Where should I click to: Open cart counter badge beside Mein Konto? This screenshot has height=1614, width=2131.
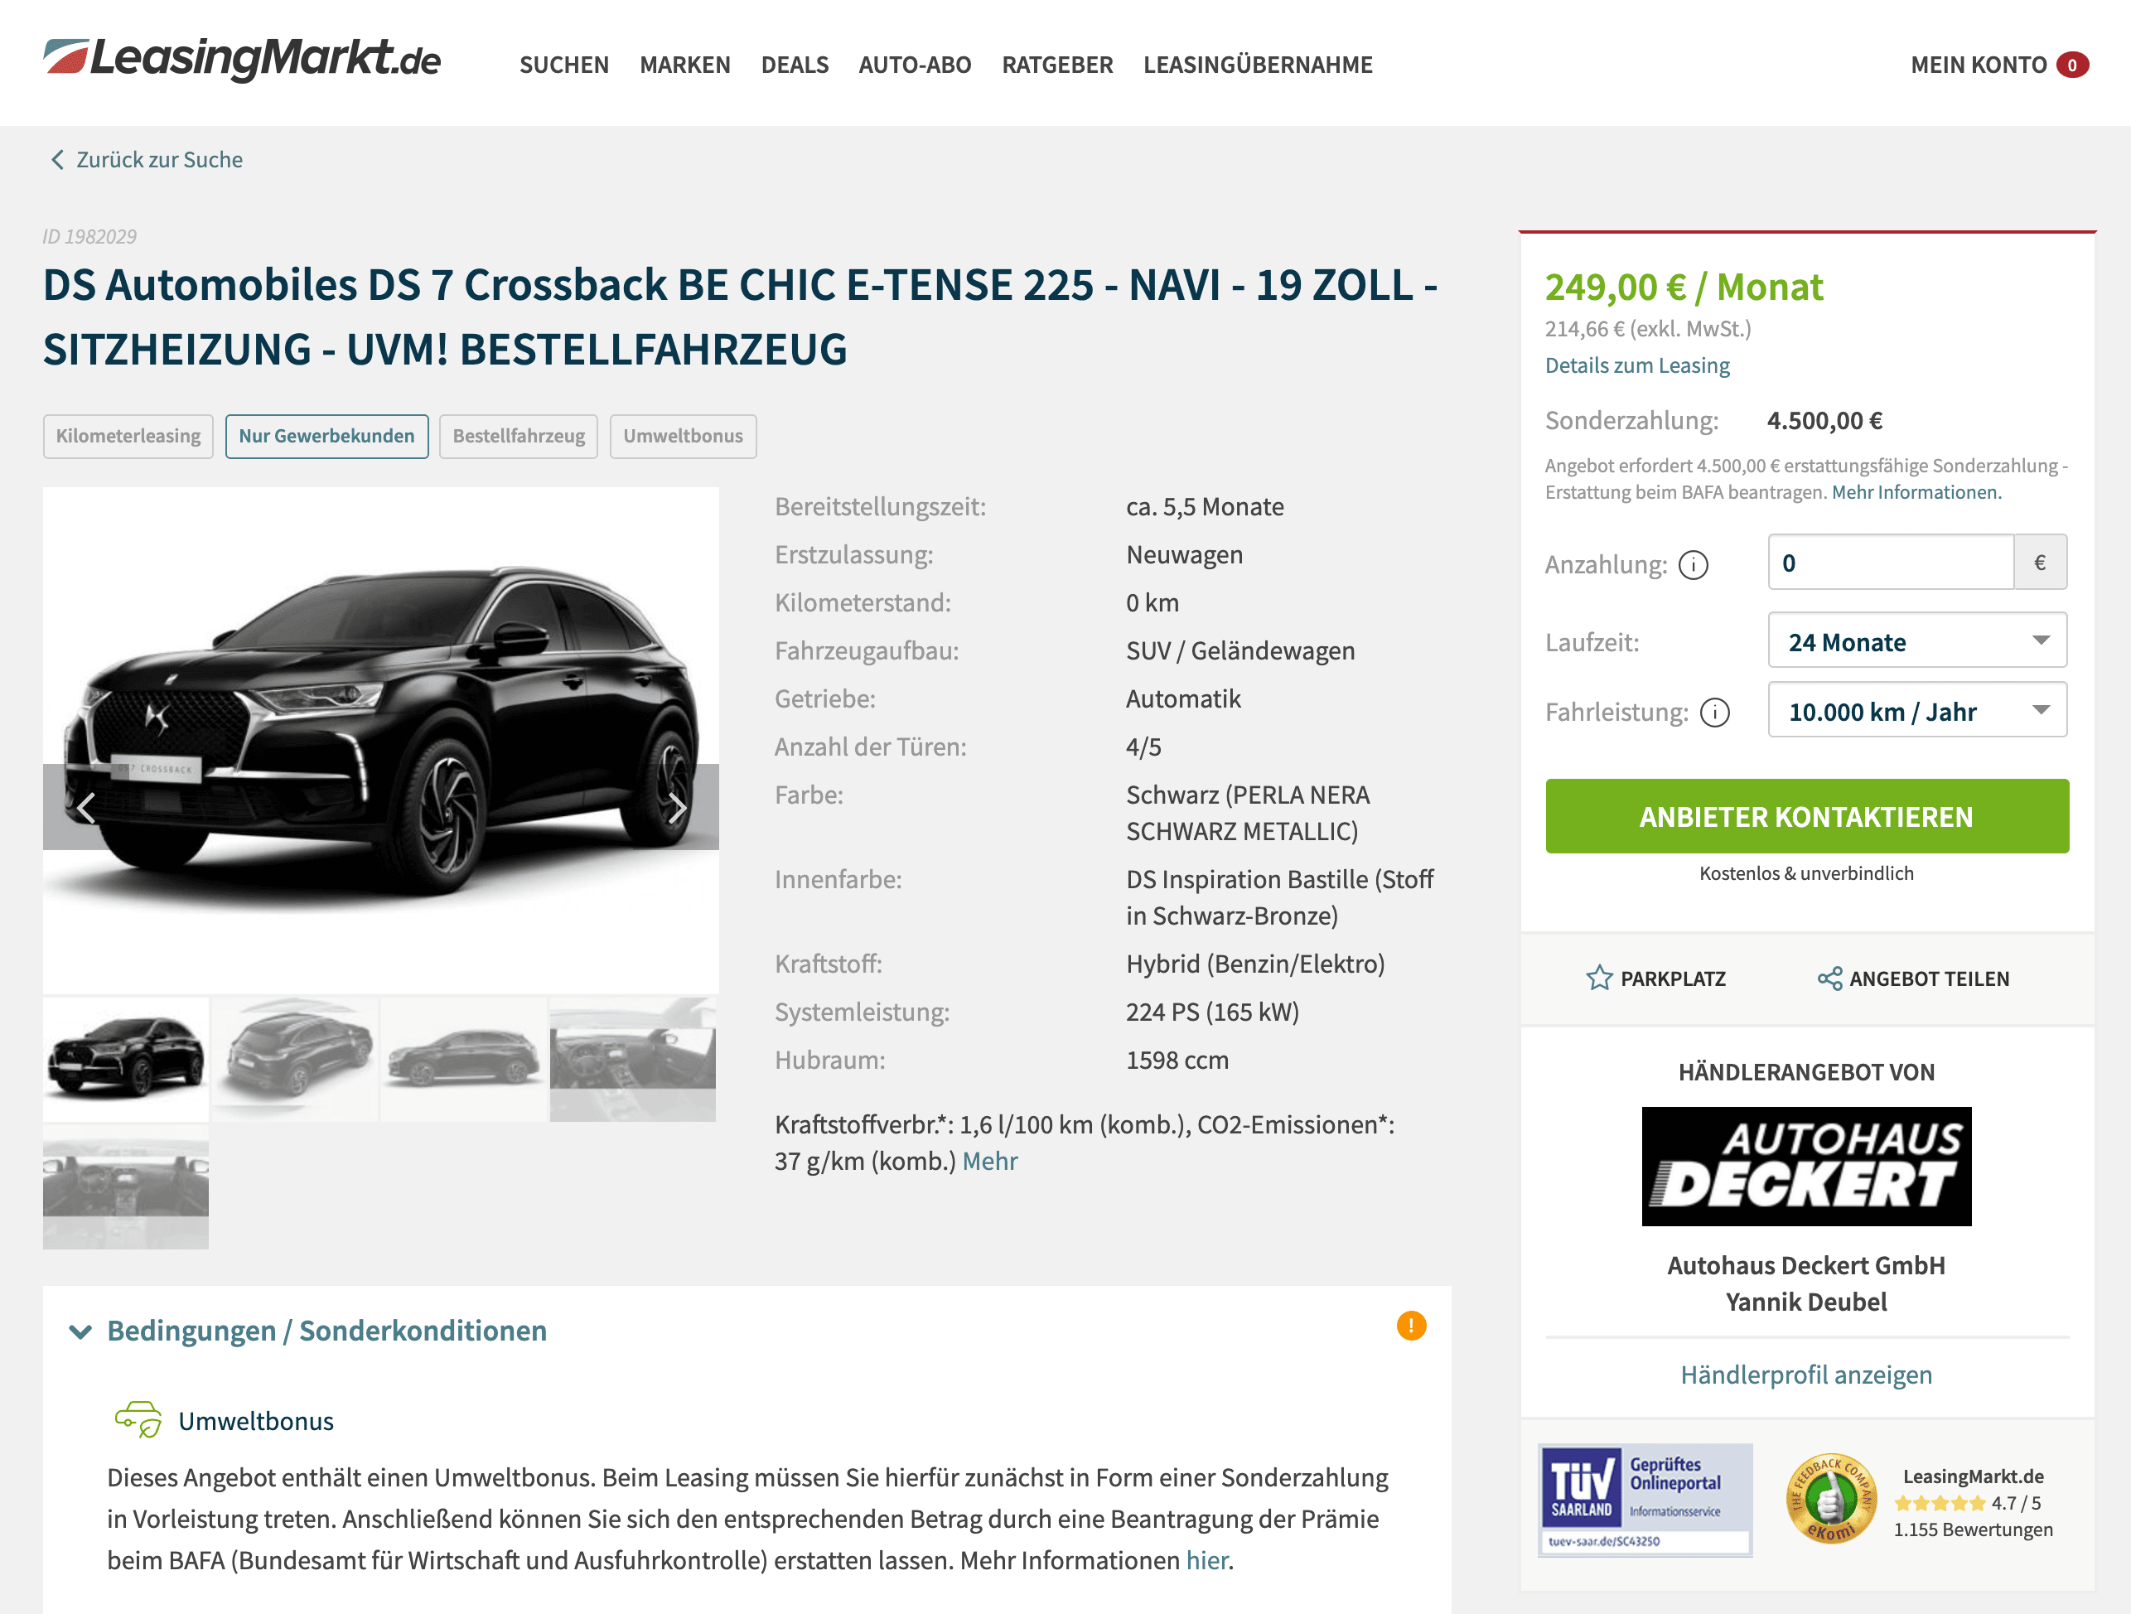click(2072, 65)
